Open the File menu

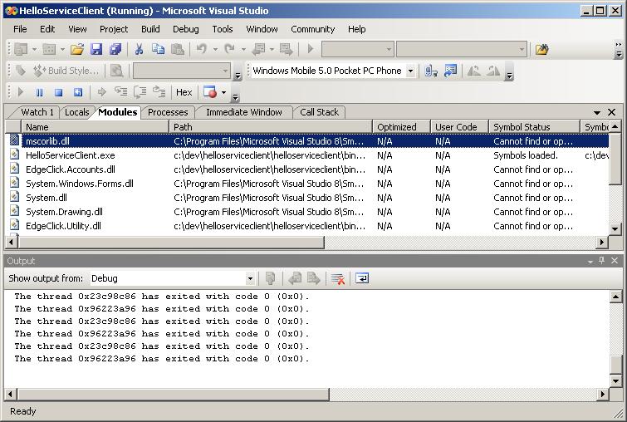[20, 29]
